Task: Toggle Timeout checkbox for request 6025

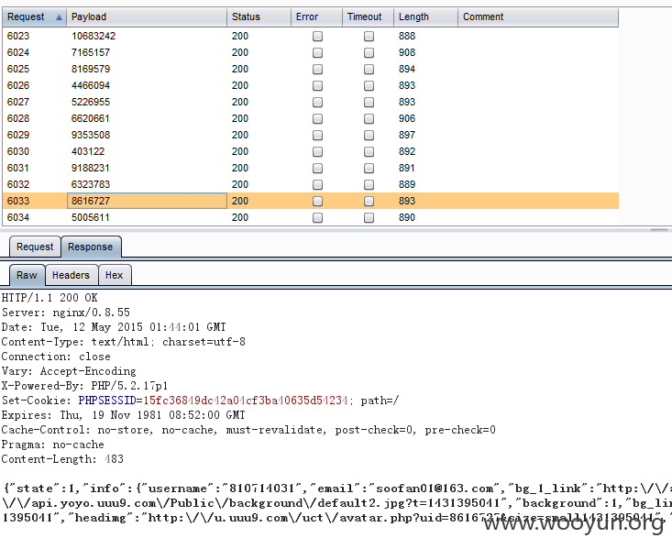Action: coord(369,69)
